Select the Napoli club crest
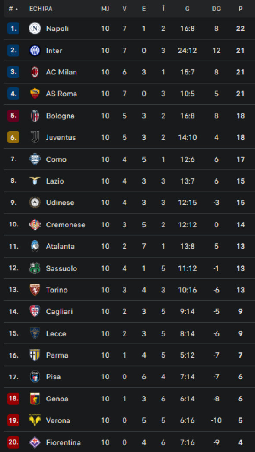This screenshot has width=255, height=452. [35, 29]
